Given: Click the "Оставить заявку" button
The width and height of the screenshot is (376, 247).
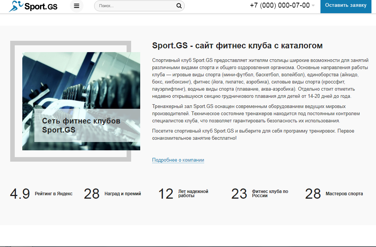Looking at the screenshot, I should pyautogui.click(x=345, y=6).
